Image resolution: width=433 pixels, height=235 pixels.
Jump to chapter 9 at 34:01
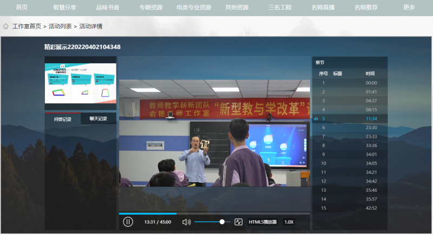tap(350, 155)
